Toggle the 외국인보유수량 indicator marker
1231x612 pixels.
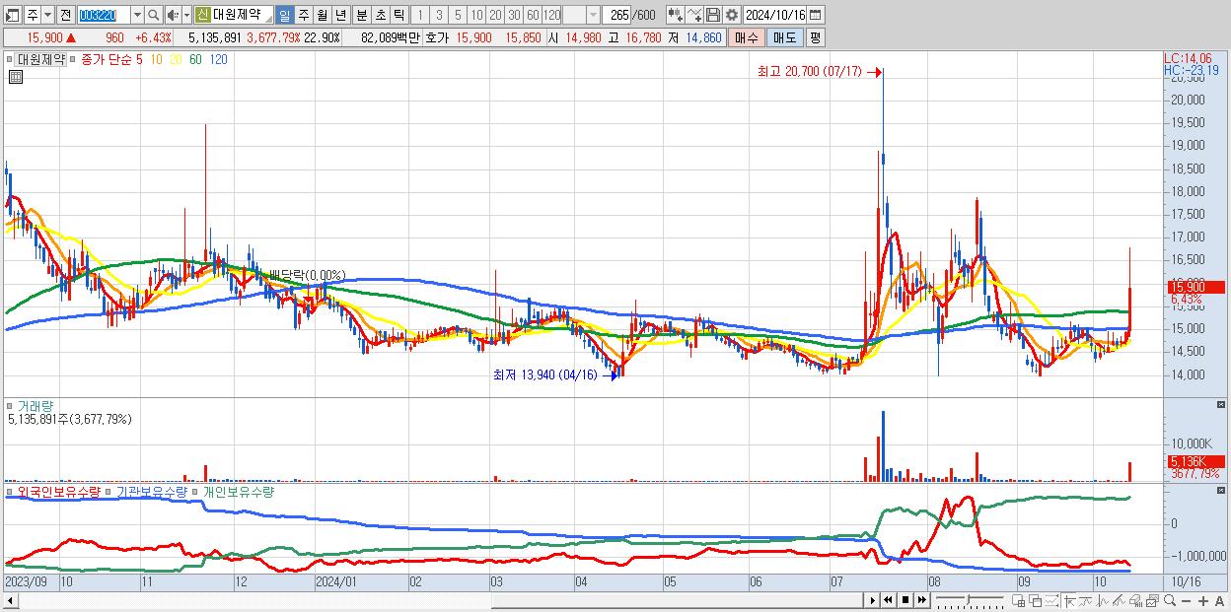click(10, 491)
